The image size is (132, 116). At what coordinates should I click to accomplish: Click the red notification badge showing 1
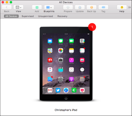point(92,27)
